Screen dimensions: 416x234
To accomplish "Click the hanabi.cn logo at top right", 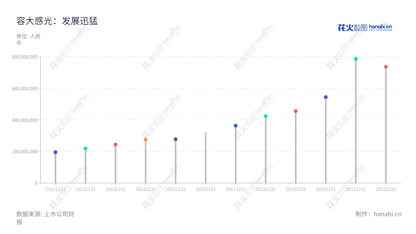I will pyautogui.click(x=365, y=27).
